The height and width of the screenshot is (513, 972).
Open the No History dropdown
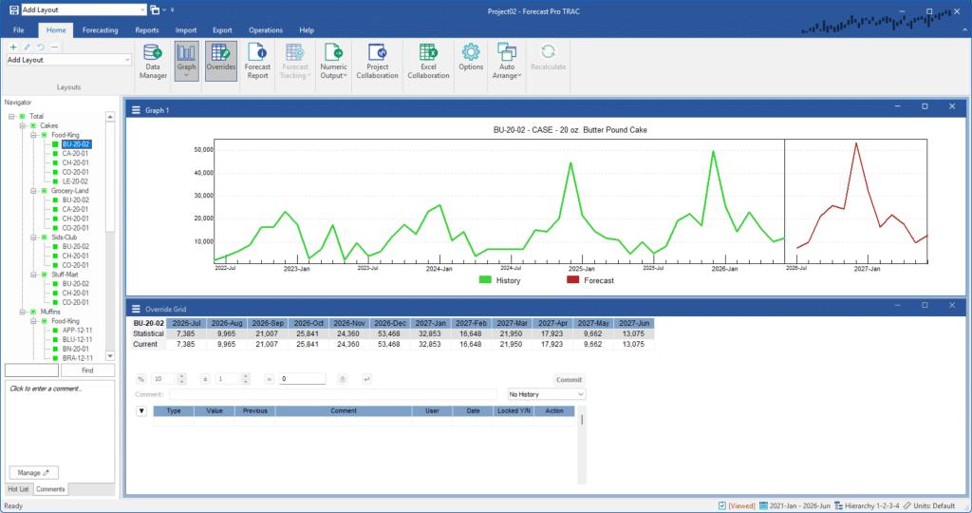(x=547, y=394)
